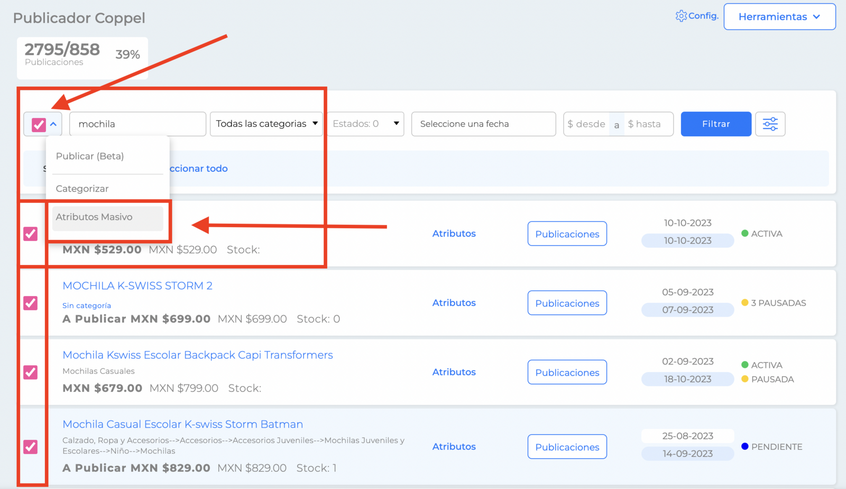This screenshot has height=489, width=846.
Task: Open advanced filter sliders icon
Action: [x=770, y=124]
